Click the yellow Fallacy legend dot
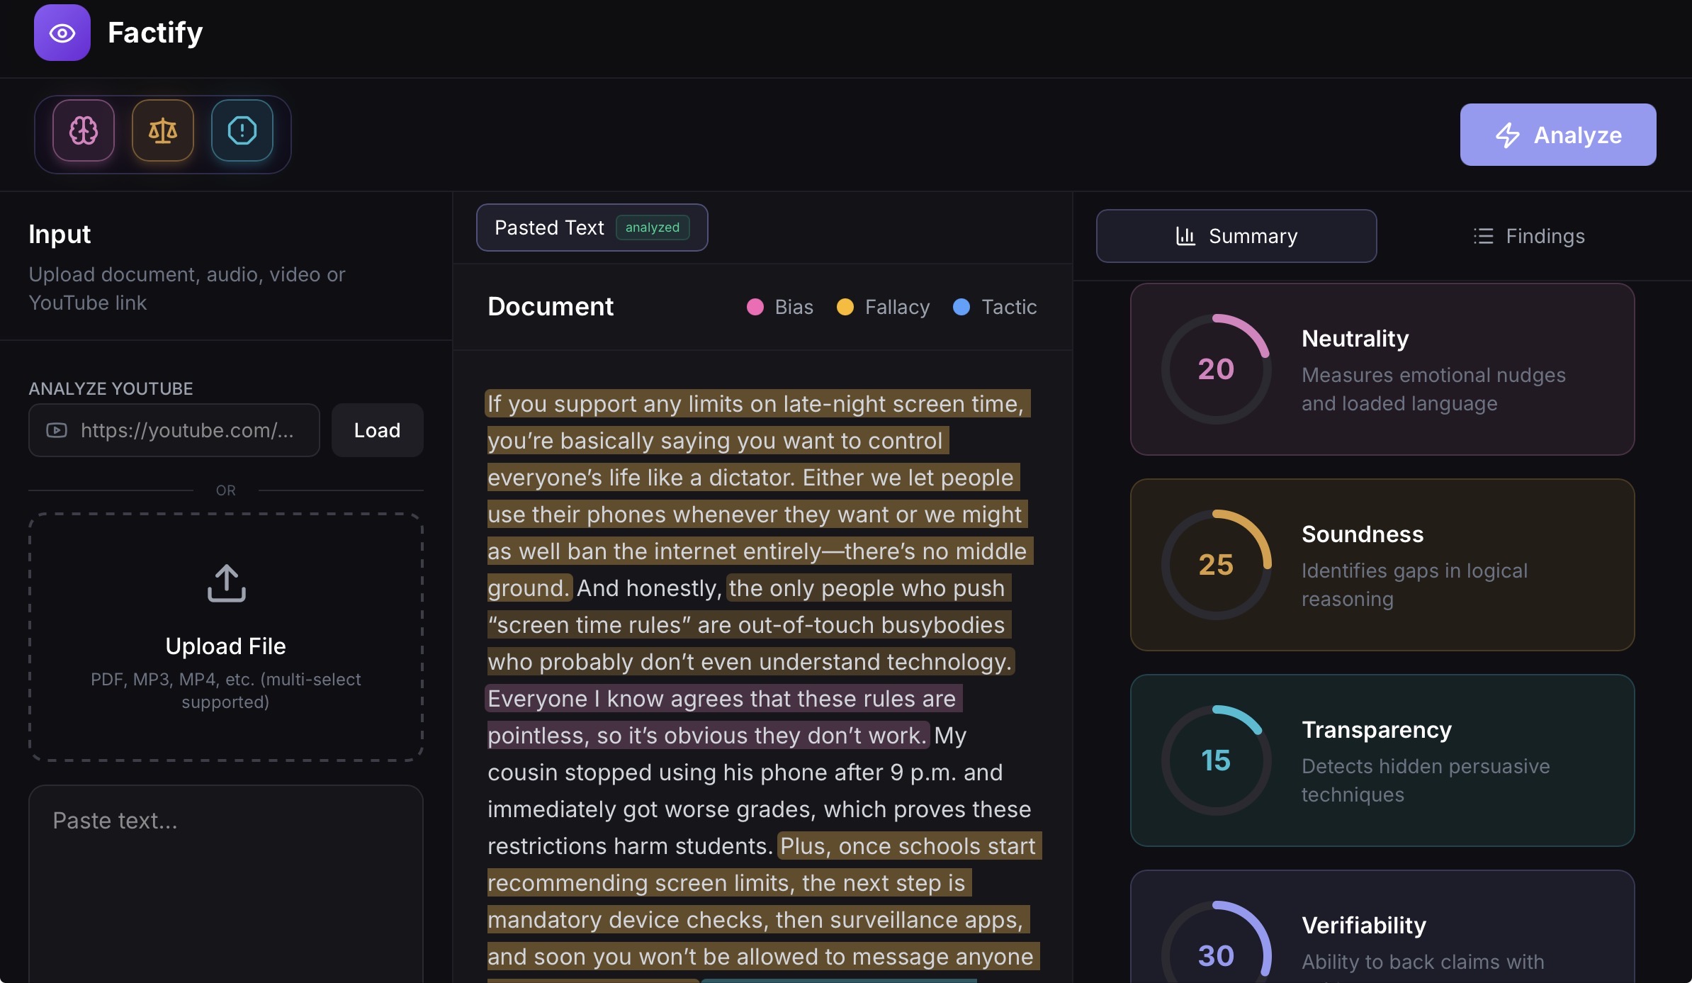The height and width of the screenshot is (983, 1692). (845, 307)
